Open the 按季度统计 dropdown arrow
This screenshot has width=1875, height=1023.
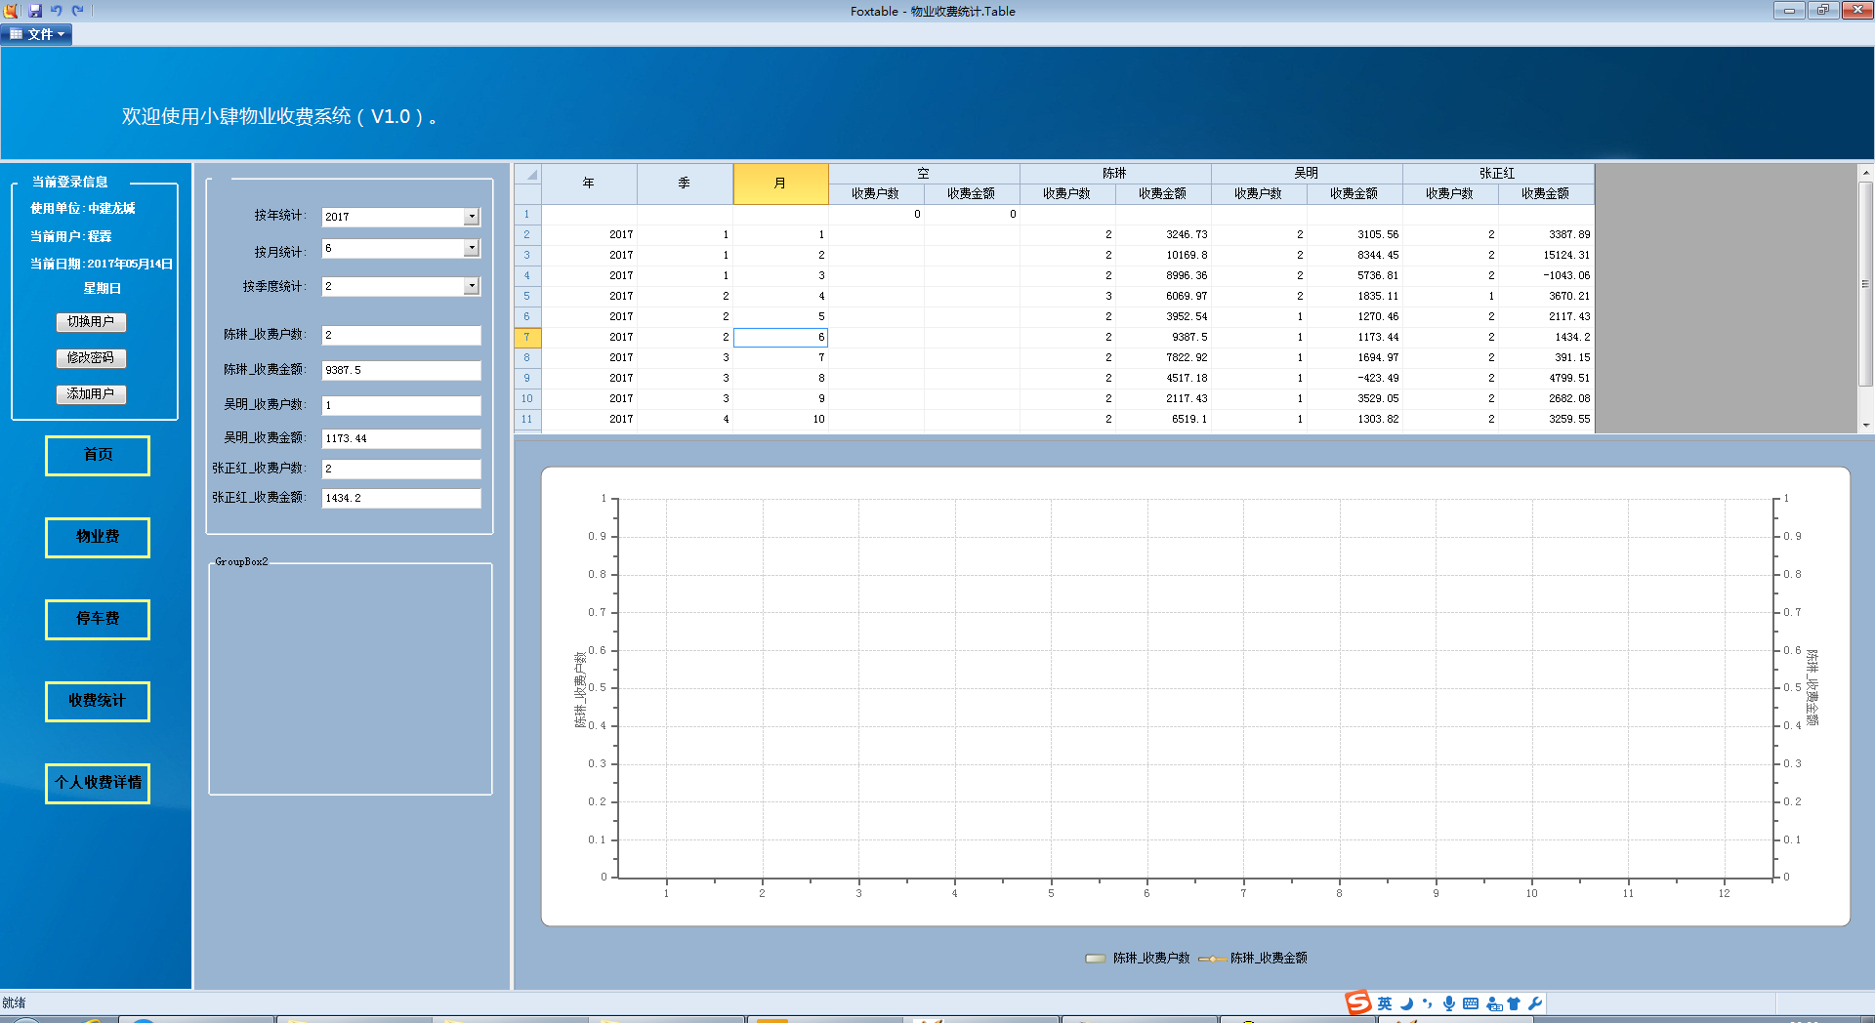click(x=472, y=286)
